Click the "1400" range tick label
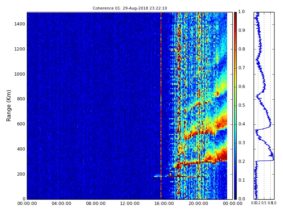Screen dimensions: 283x212 pos(20,24)
